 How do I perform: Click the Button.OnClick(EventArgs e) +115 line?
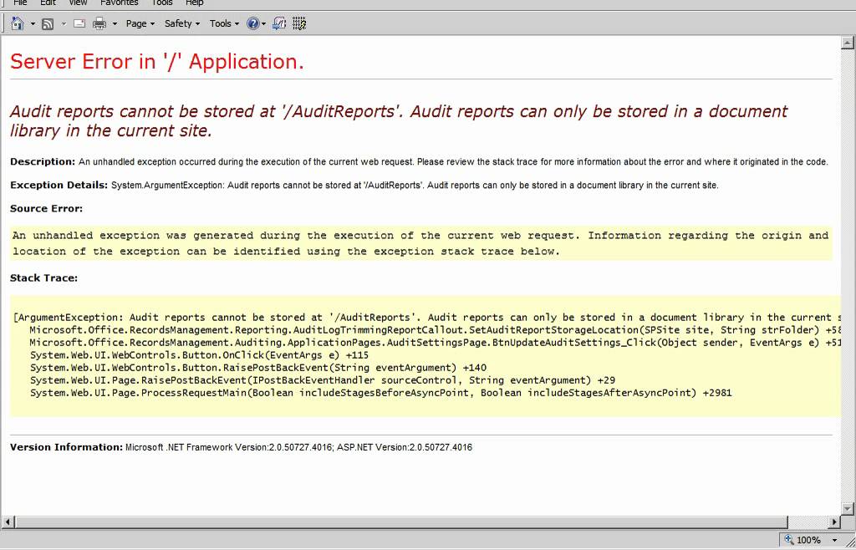(199, 354)
